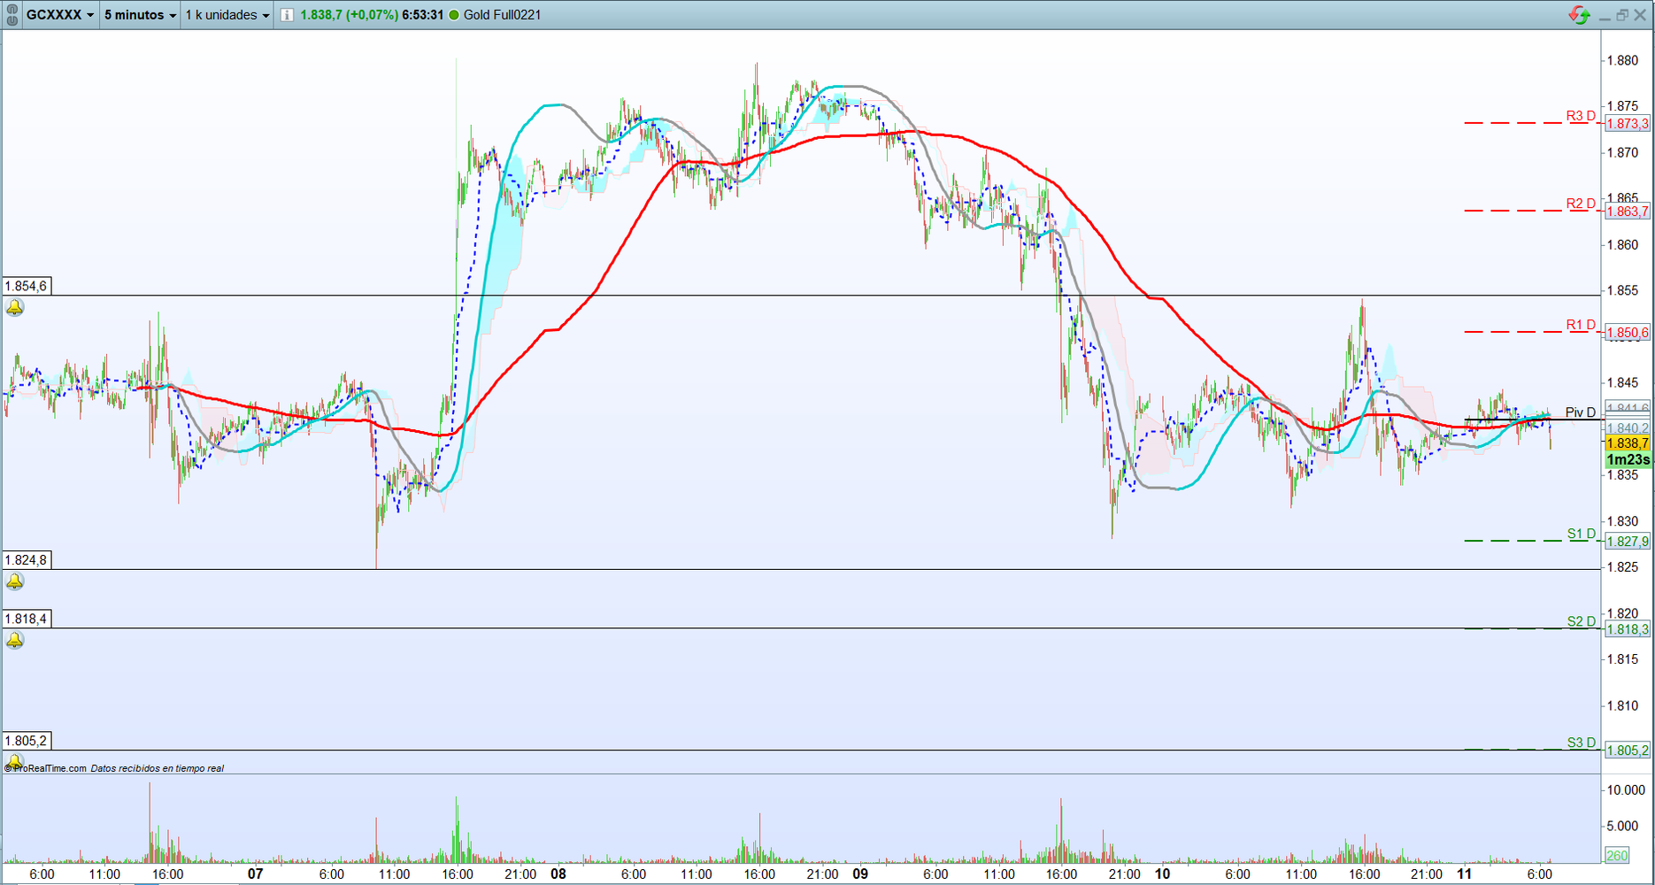Click the 1.810 price axis label

[1622, 706]
